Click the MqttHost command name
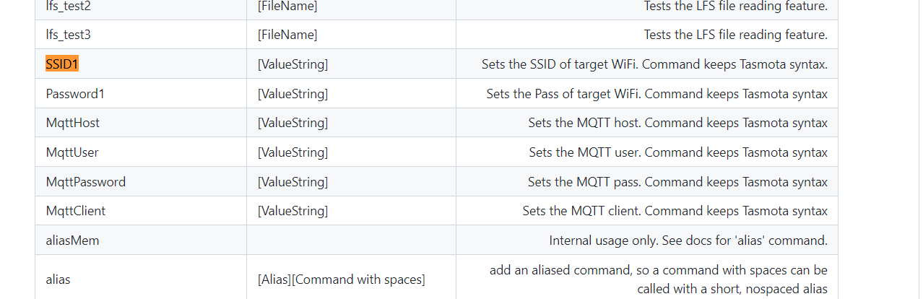 coord(73,123)
